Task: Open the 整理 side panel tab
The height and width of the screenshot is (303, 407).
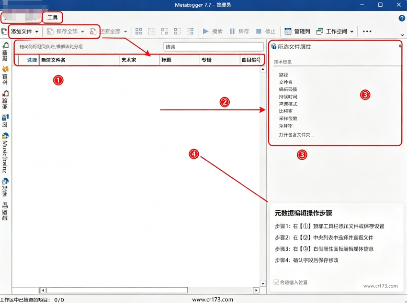Action: pyautogui.click(x=5, y=211)
